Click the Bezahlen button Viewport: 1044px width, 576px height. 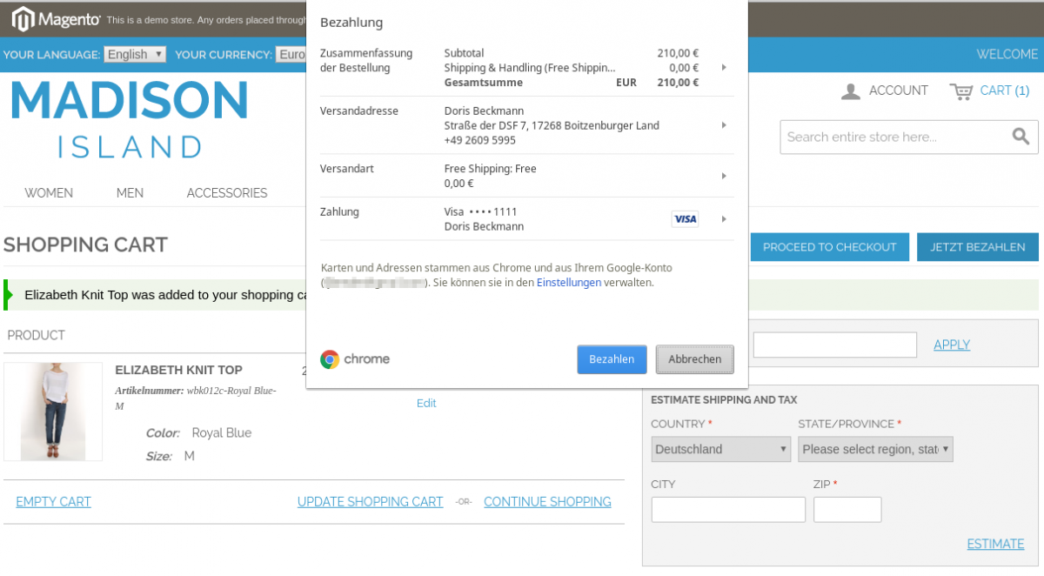612,359
